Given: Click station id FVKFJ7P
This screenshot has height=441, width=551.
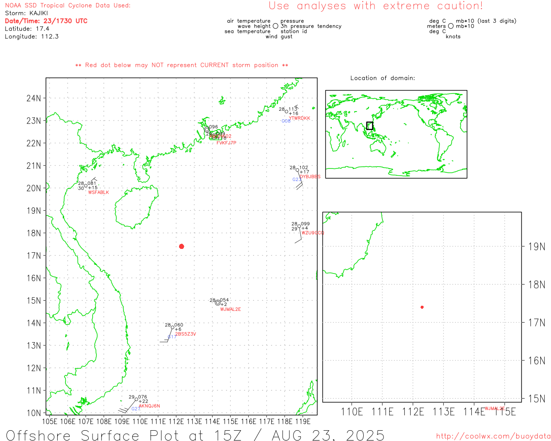Looking at the screenshot, I should coord(226,143).
